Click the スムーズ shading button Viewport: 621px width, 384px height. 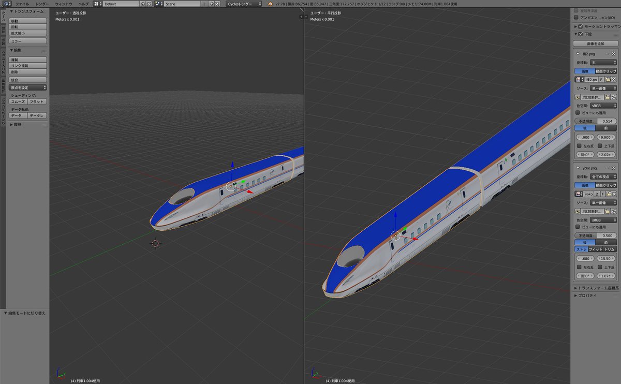tap(18, 101)
